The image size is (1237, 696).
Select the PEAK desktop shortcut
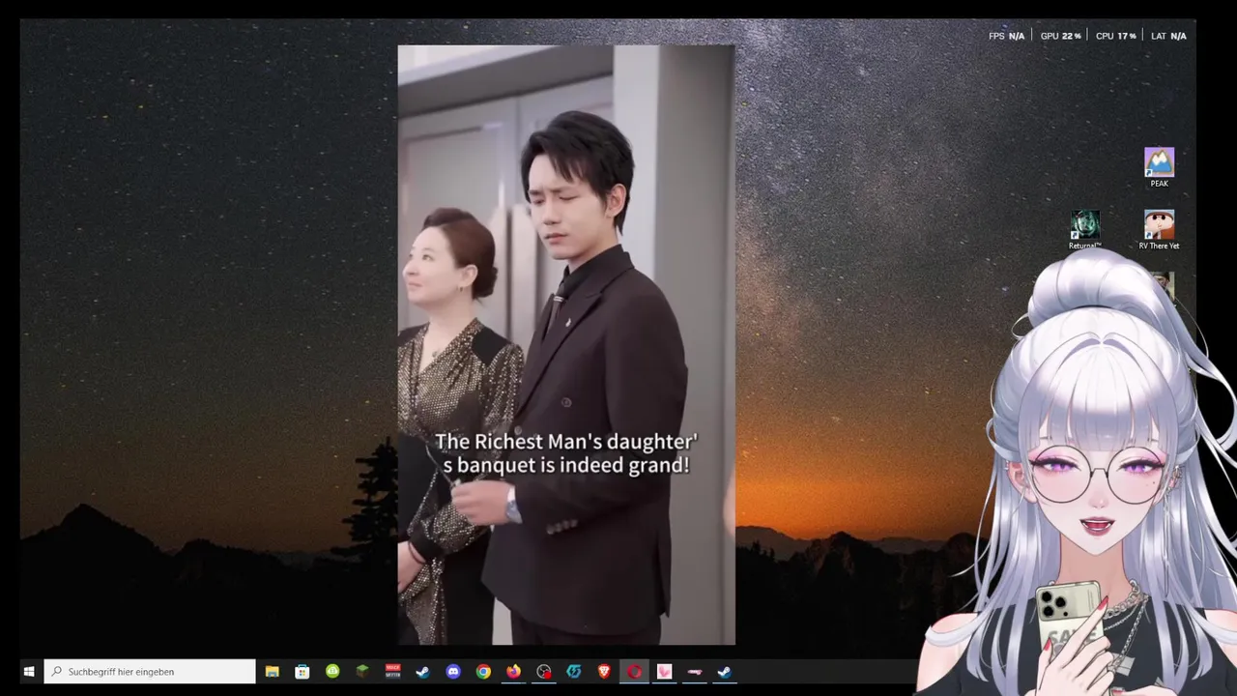[1159, 167]
